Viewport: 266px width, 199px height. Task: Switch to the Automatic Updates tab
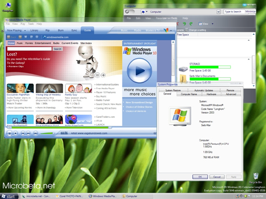pos(204,90)
